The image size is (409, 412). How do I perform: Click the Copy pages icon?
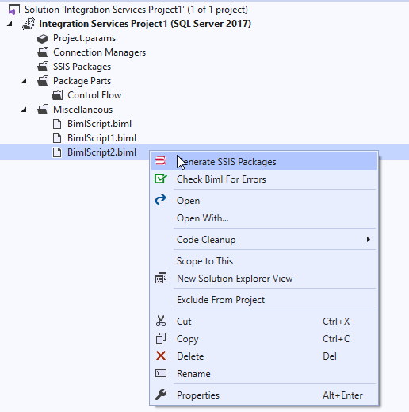[x=161, y=338]
